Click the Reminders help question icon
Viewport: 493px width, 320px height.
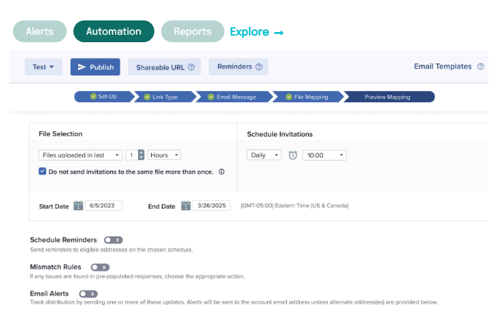click(259, 67)
